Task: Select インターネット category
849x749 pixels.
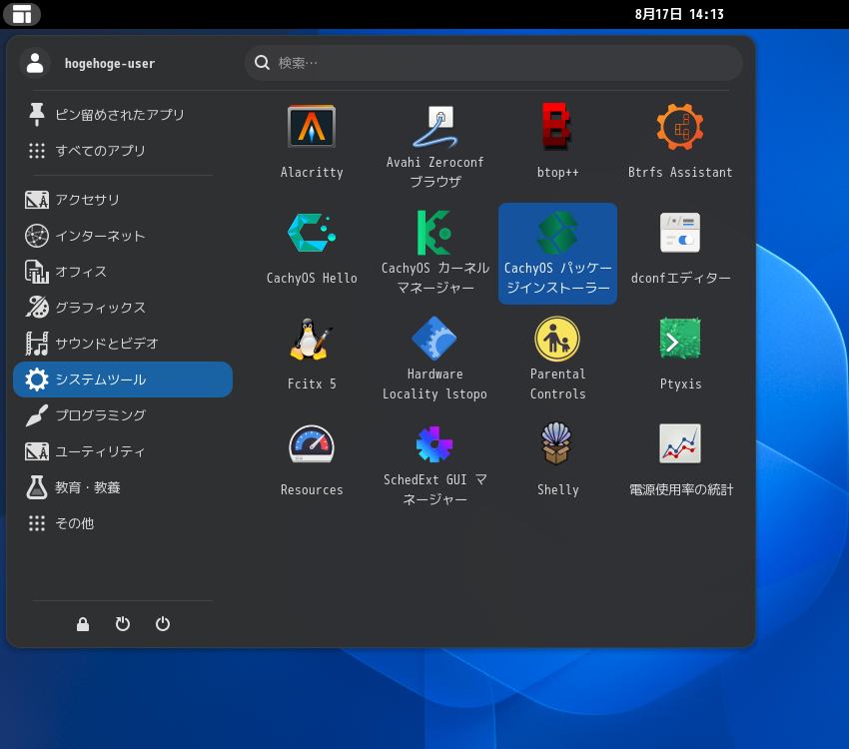Action: click(x=123, y=236)
